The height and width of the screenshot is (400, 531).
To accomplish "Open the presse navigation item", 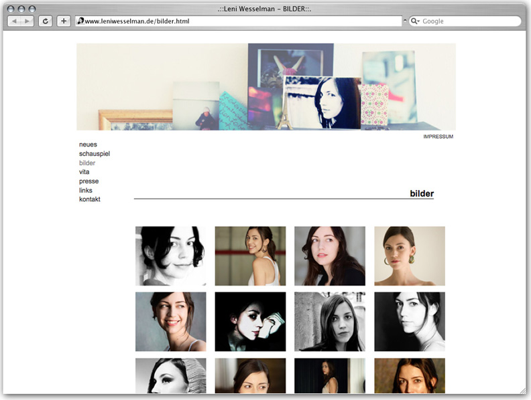I will click(88, 181).
